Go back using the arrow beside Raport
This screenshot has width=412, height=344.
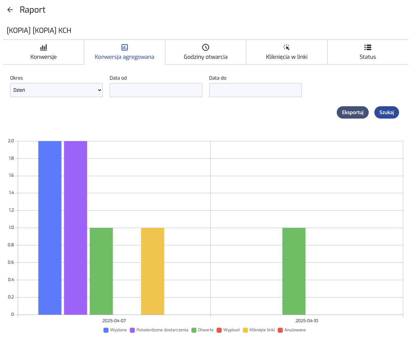point(10,10)
